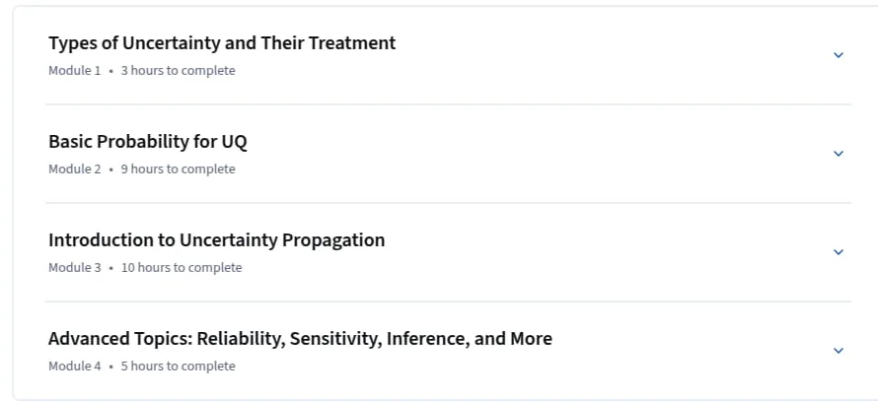
Task: Expand the Types of Uncertainty module chevron
Action: pyautogui.click(x=839, y=55)
